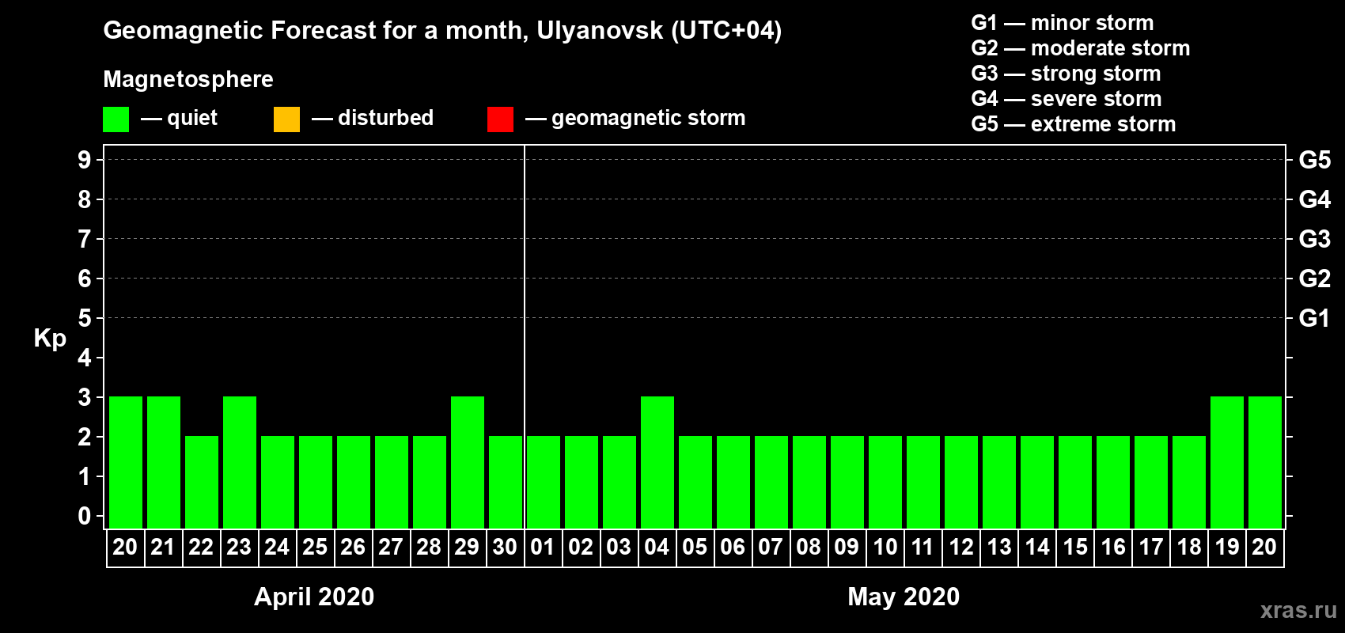This screenshot has height=633, width=1345.
Task: Click date label 26 in April
Action: click(353, 547)
